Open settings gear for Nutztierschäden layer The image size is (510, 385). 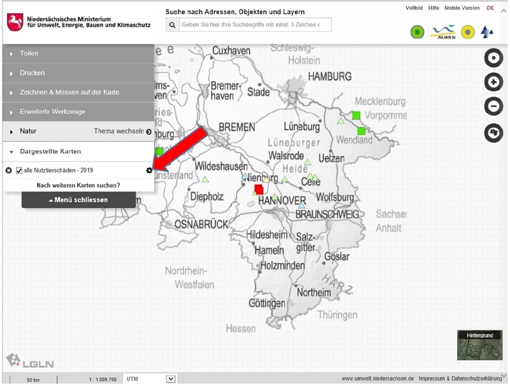point(149,171)
